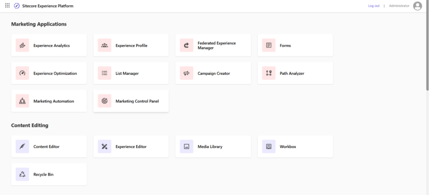Click the Experience Optimization gauge icon
Screen dimensions: 430x195
coord(22,74)
